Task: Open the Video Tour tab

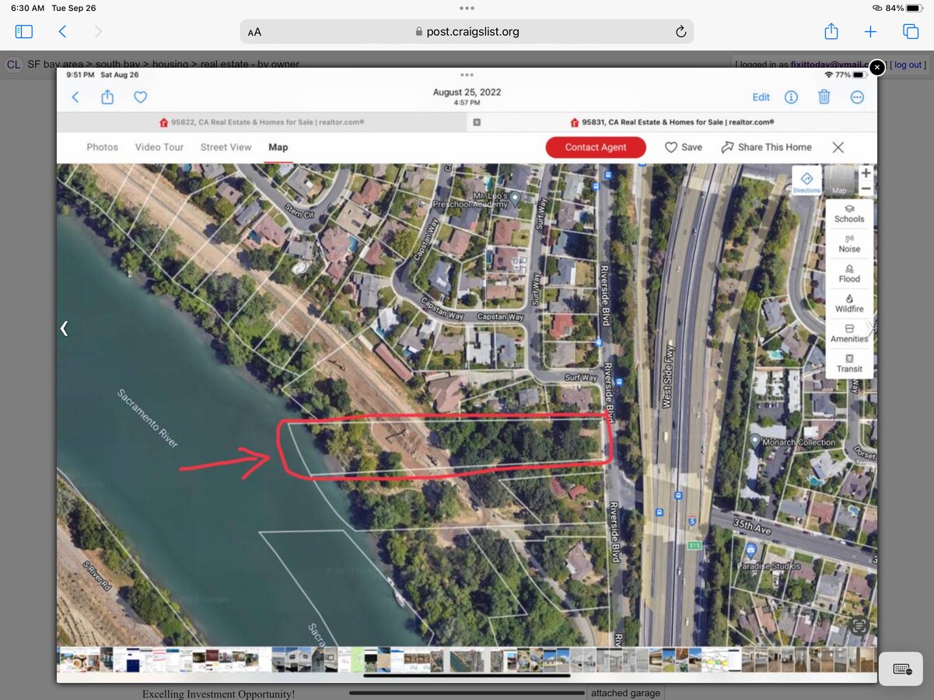Action: point(159,147)
